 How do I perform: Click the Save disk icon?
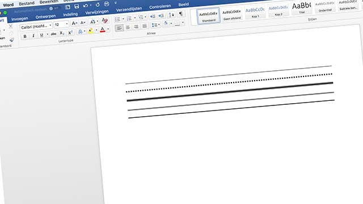click(x=77, y=6)
